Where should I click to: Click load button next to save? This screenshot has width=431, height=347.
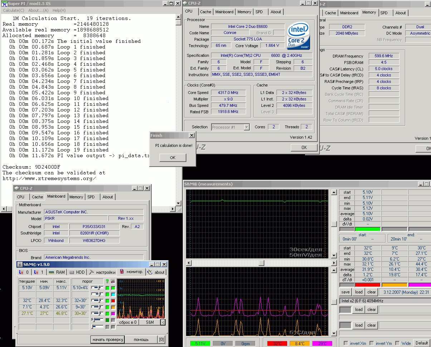pos(359,292)
